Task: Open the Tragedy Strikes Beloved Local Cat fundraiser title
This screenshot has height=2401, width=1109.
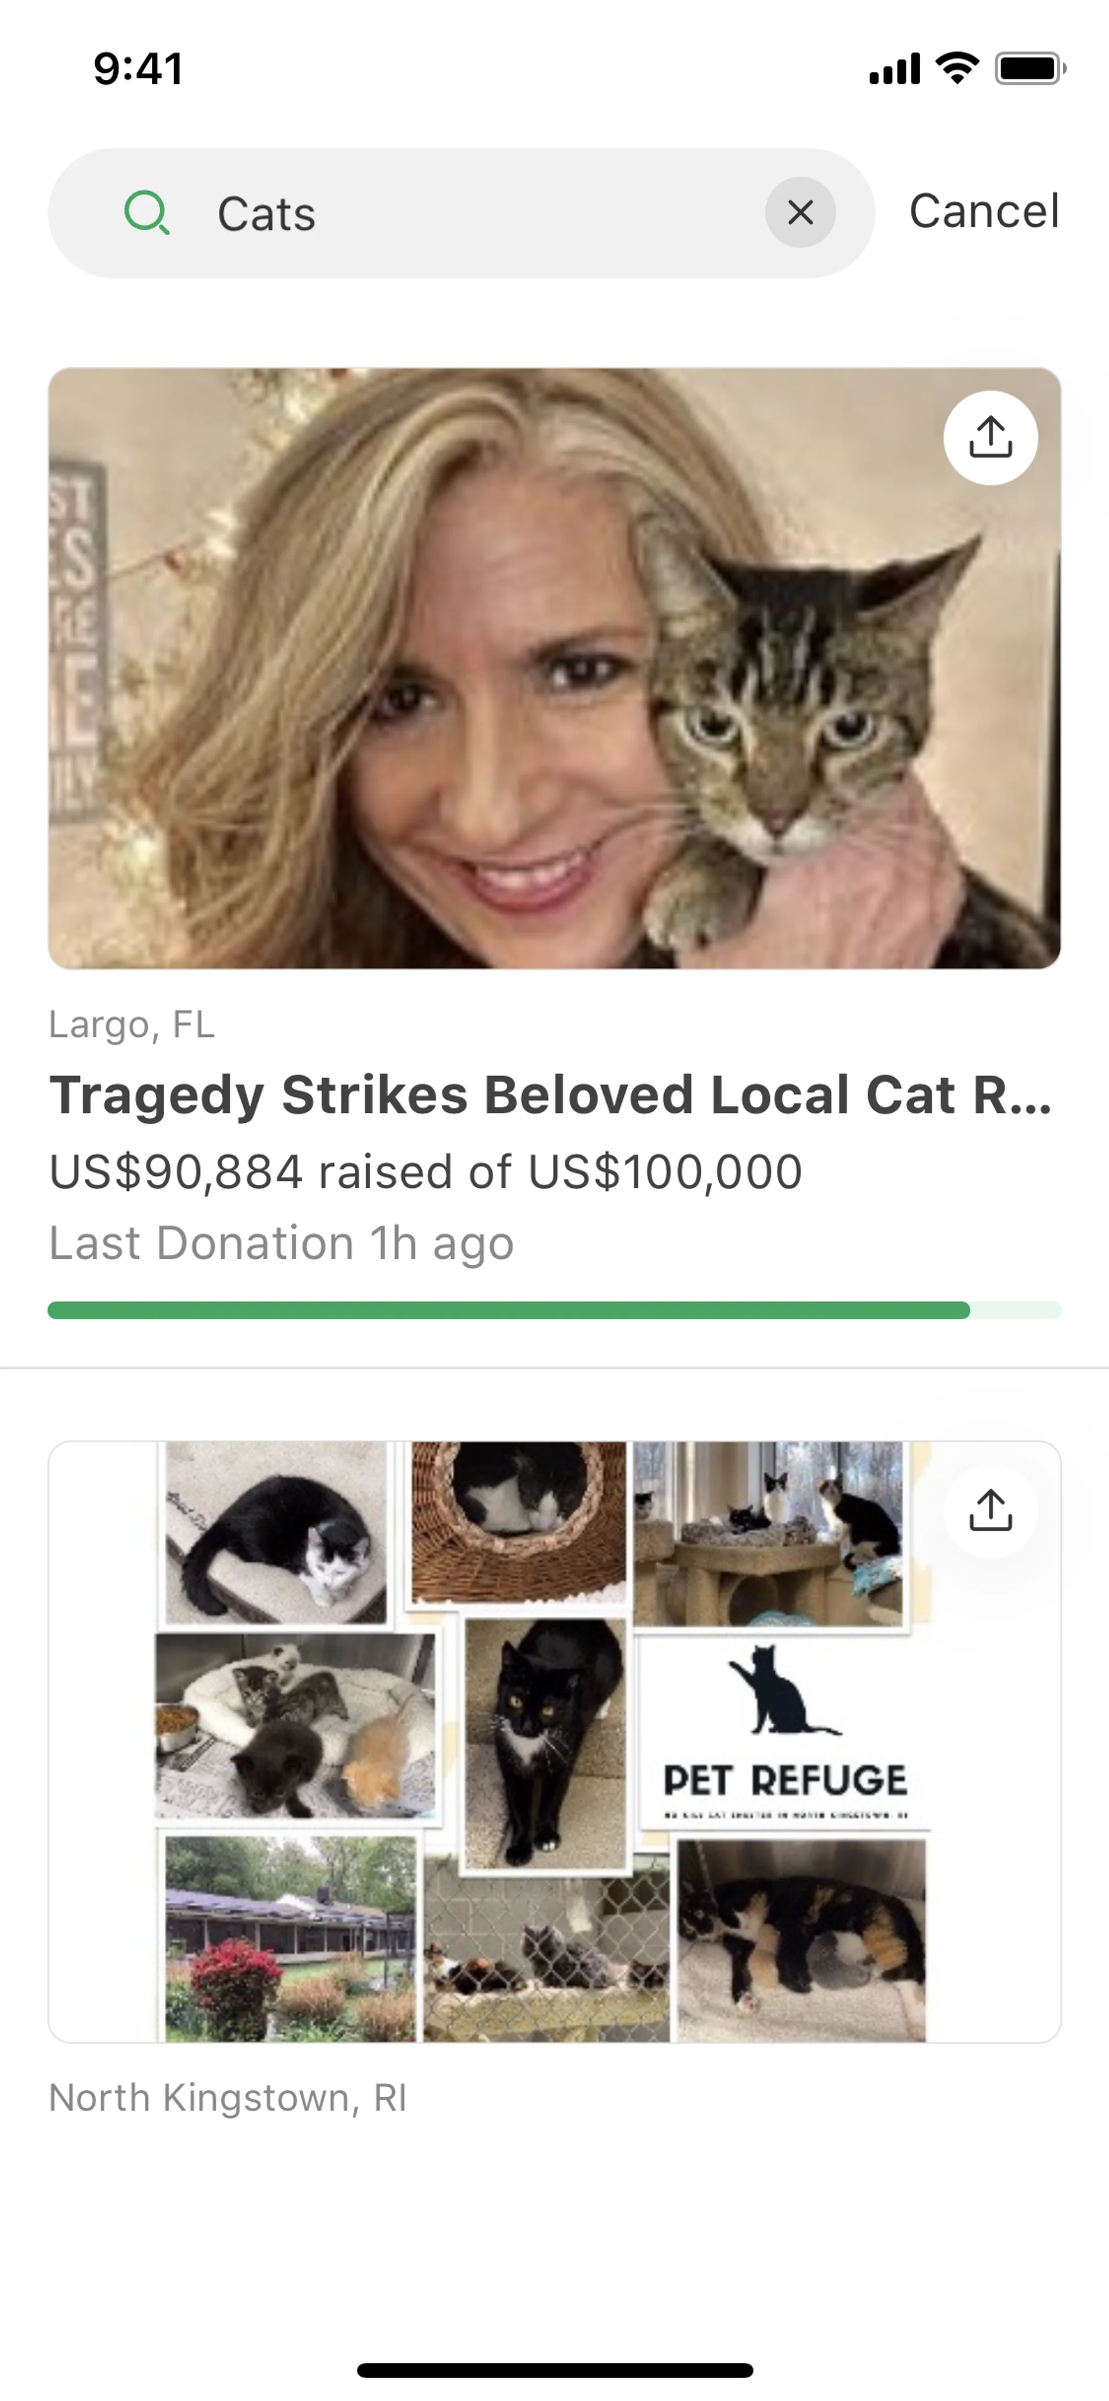Action: click(x=550, y=1095)
